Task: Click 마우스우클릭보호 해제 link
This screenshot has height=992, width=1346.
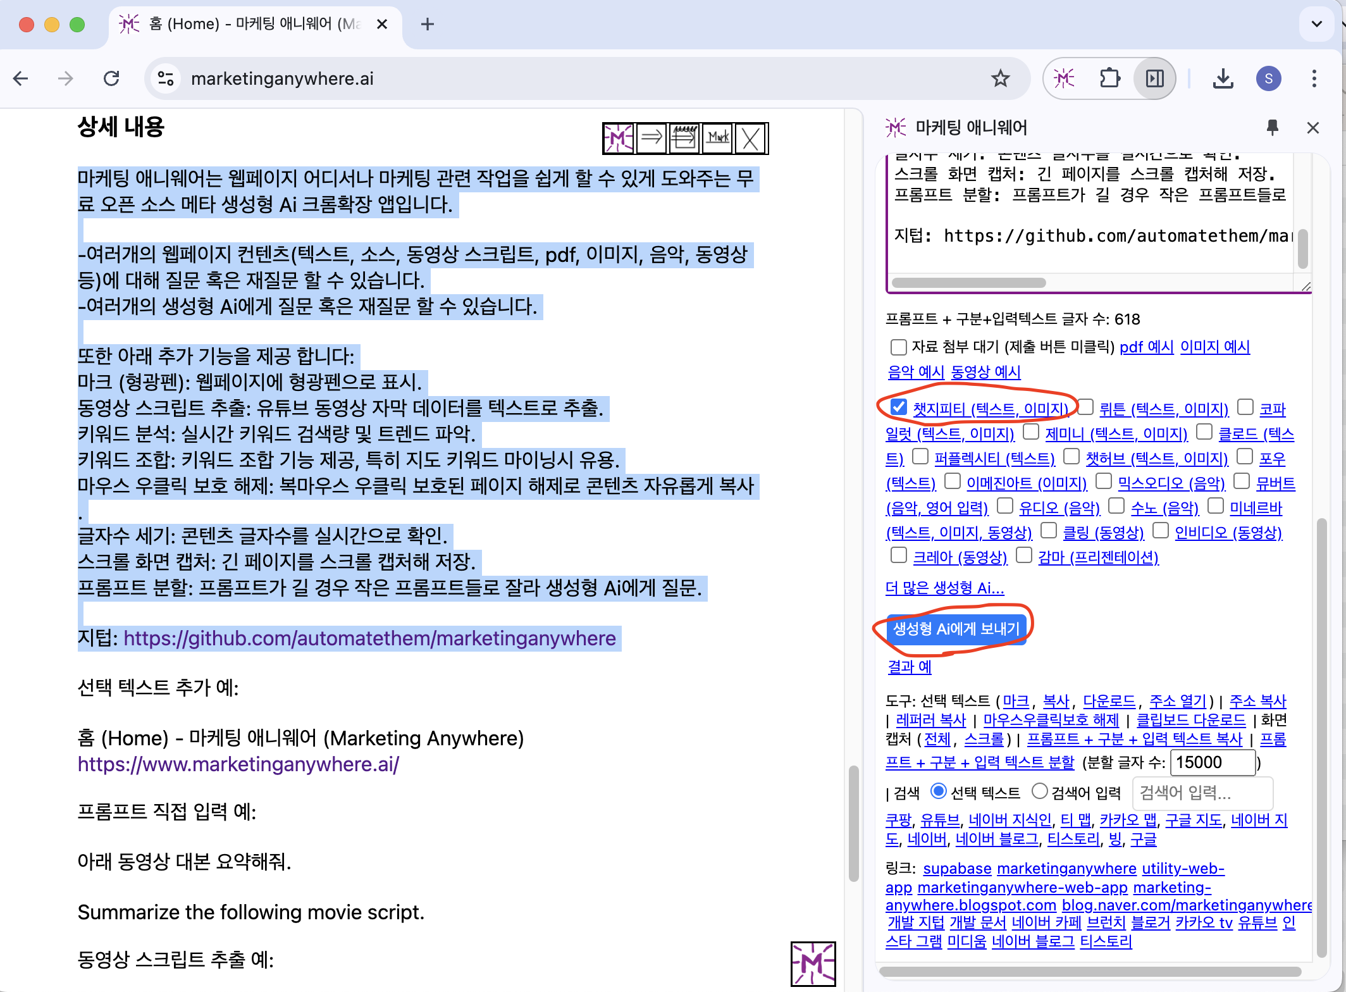Action: 1051,720
